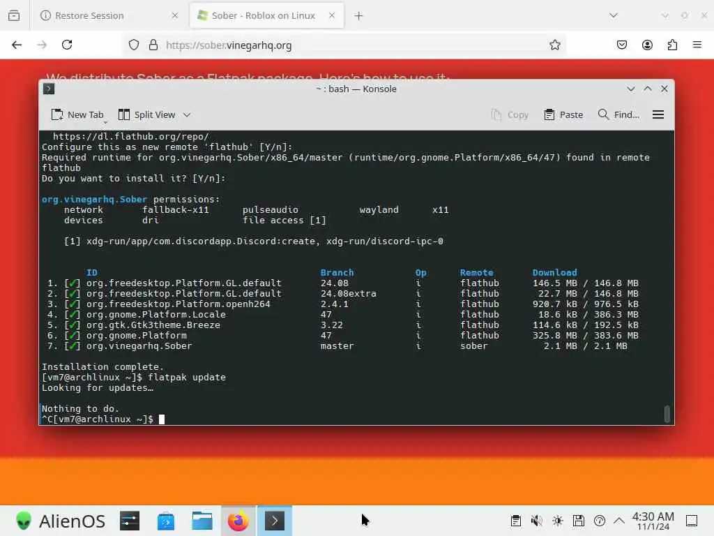Open the updates notifier tray icon
714x536 pixels.
tap(599, 521)
